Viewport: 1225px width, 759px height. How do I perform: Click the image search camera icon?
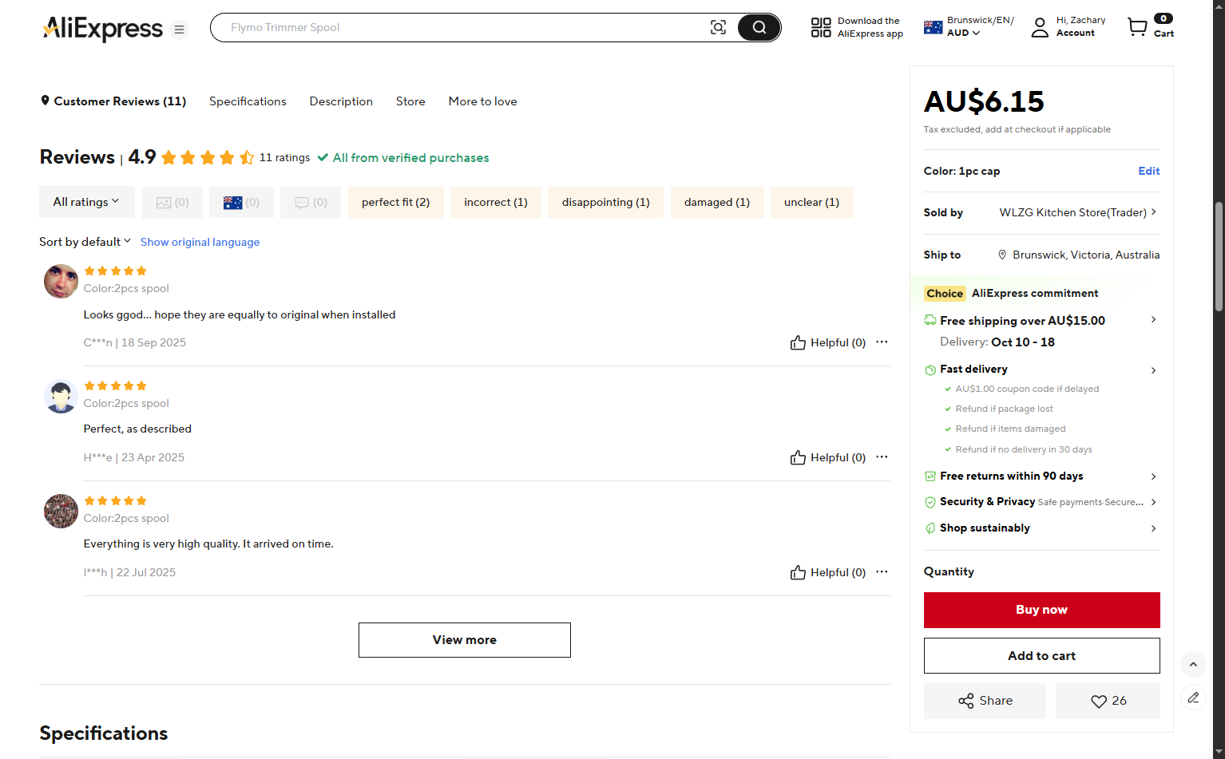718,27
